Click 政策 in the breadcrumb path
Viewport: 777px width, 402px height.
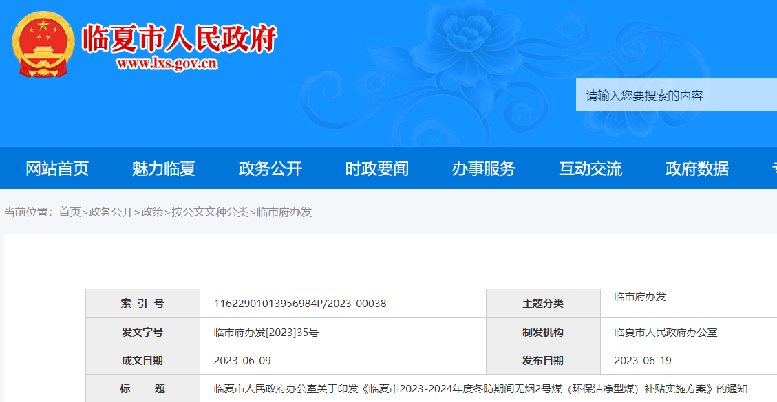152,212
